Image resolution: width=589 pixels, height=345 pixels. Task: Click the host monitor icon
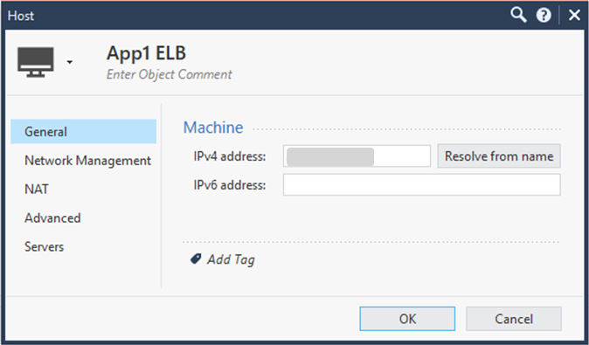click(x=36, y=62)
